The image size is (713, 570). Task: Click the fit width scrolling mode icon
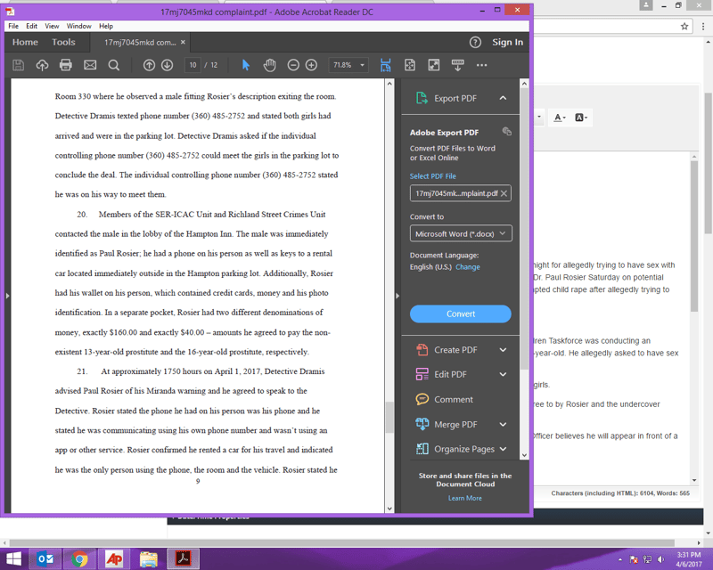pos(386,65)
